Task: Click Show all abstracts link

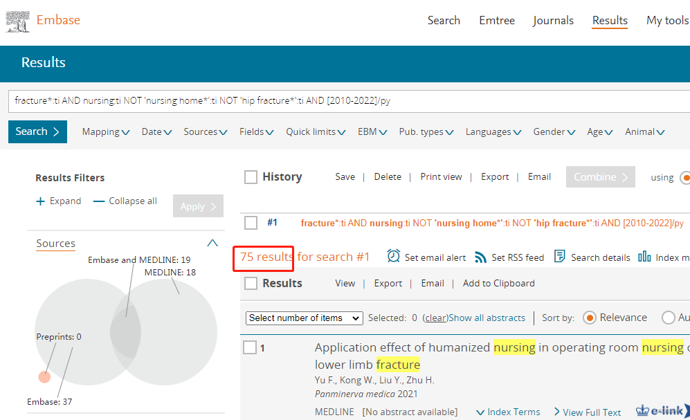Action: click(487, 318)
